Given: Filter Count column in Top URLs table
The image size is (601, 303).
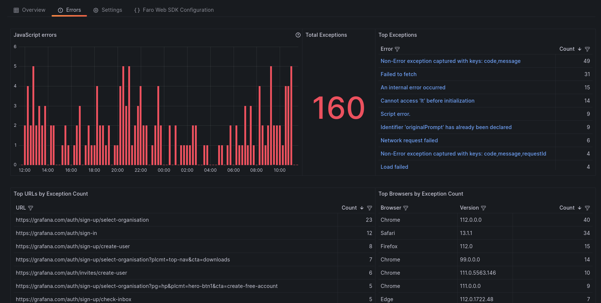Looking at the screenshot, I should pos(370,208).
